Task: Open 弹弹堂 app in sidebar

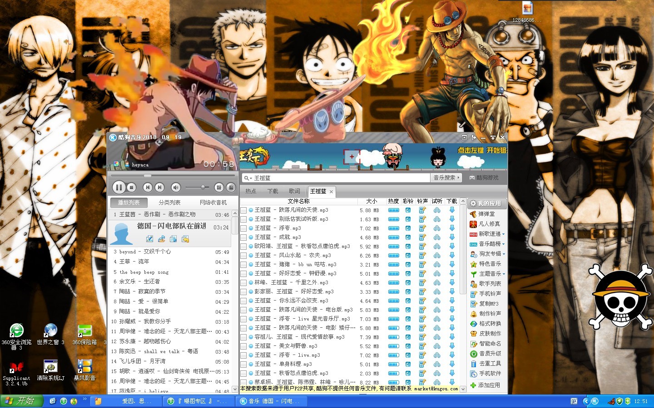Action: point(482,214)
